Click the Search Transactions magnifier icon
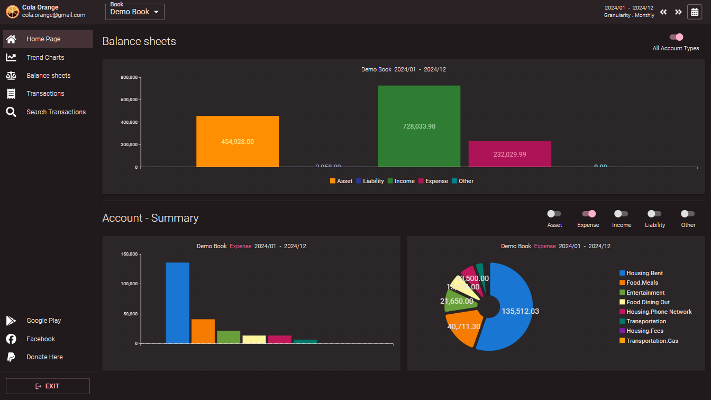 coord(11,112)
